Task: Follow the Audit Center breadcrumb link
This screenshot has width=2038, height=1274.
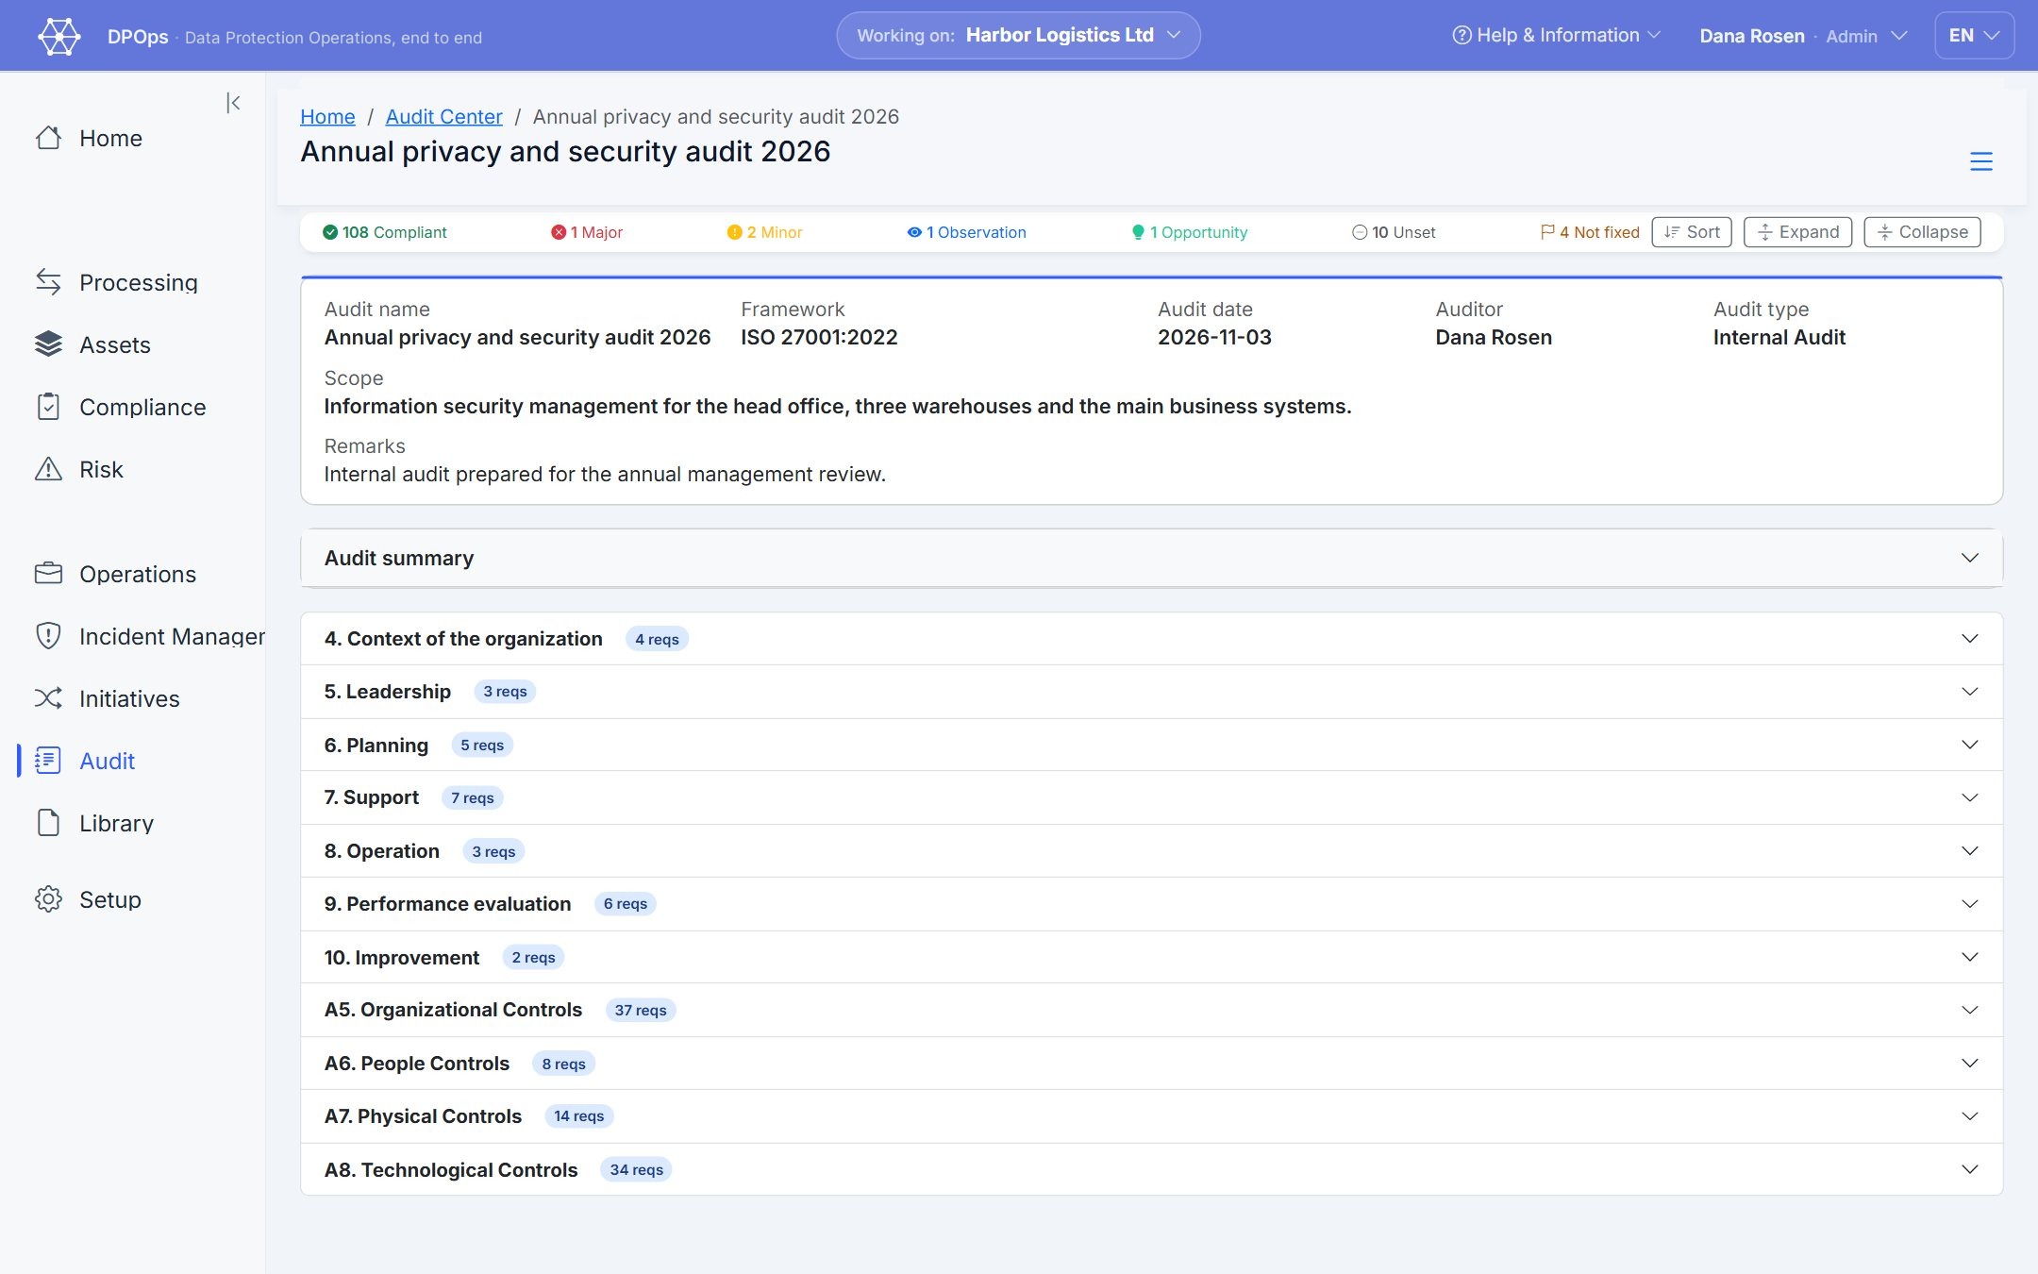Action: pyautogui.click(x=443, y=116)
